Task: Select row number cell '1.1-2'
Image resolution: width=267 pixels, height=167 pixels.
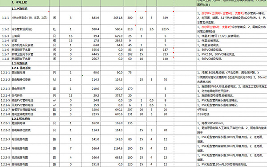Action: [x=6, y=29]
